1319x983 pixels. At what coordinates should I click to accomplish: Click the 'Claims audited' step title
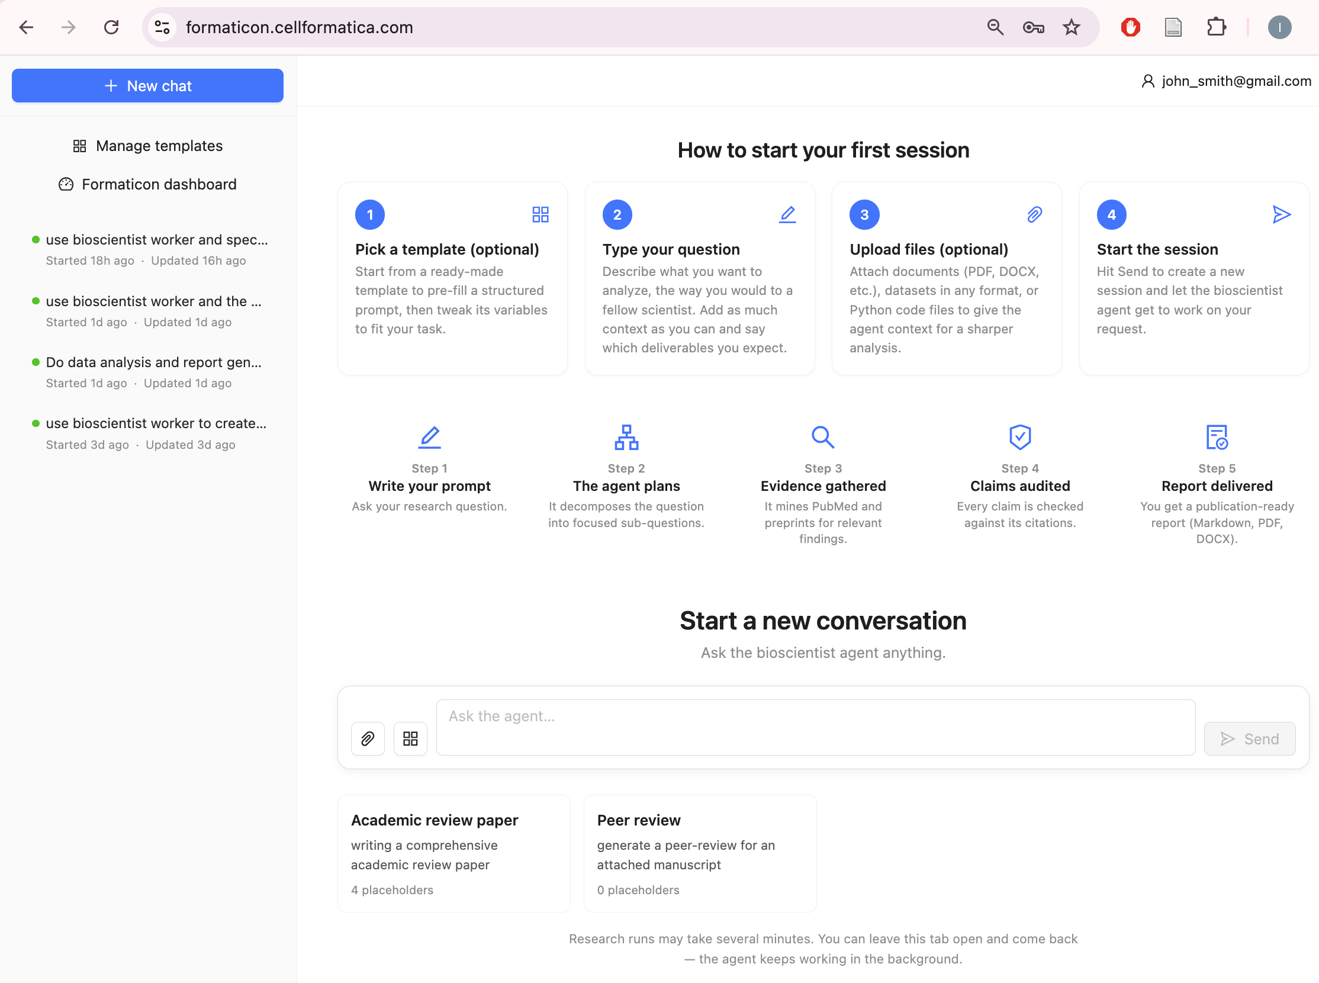pyautogui.click(x=1021, y=486)
